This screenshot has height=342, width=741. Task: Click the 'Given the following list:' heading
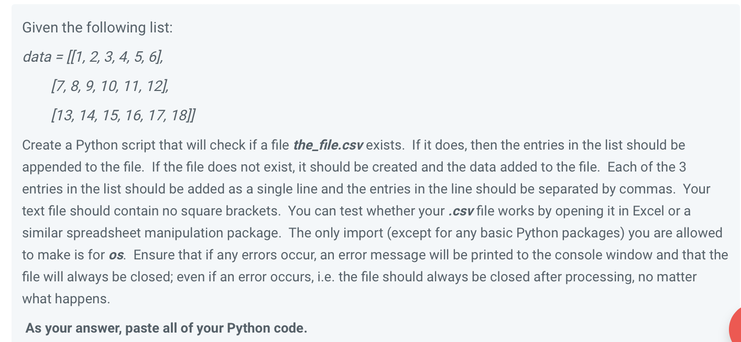(x=97, y=27)
